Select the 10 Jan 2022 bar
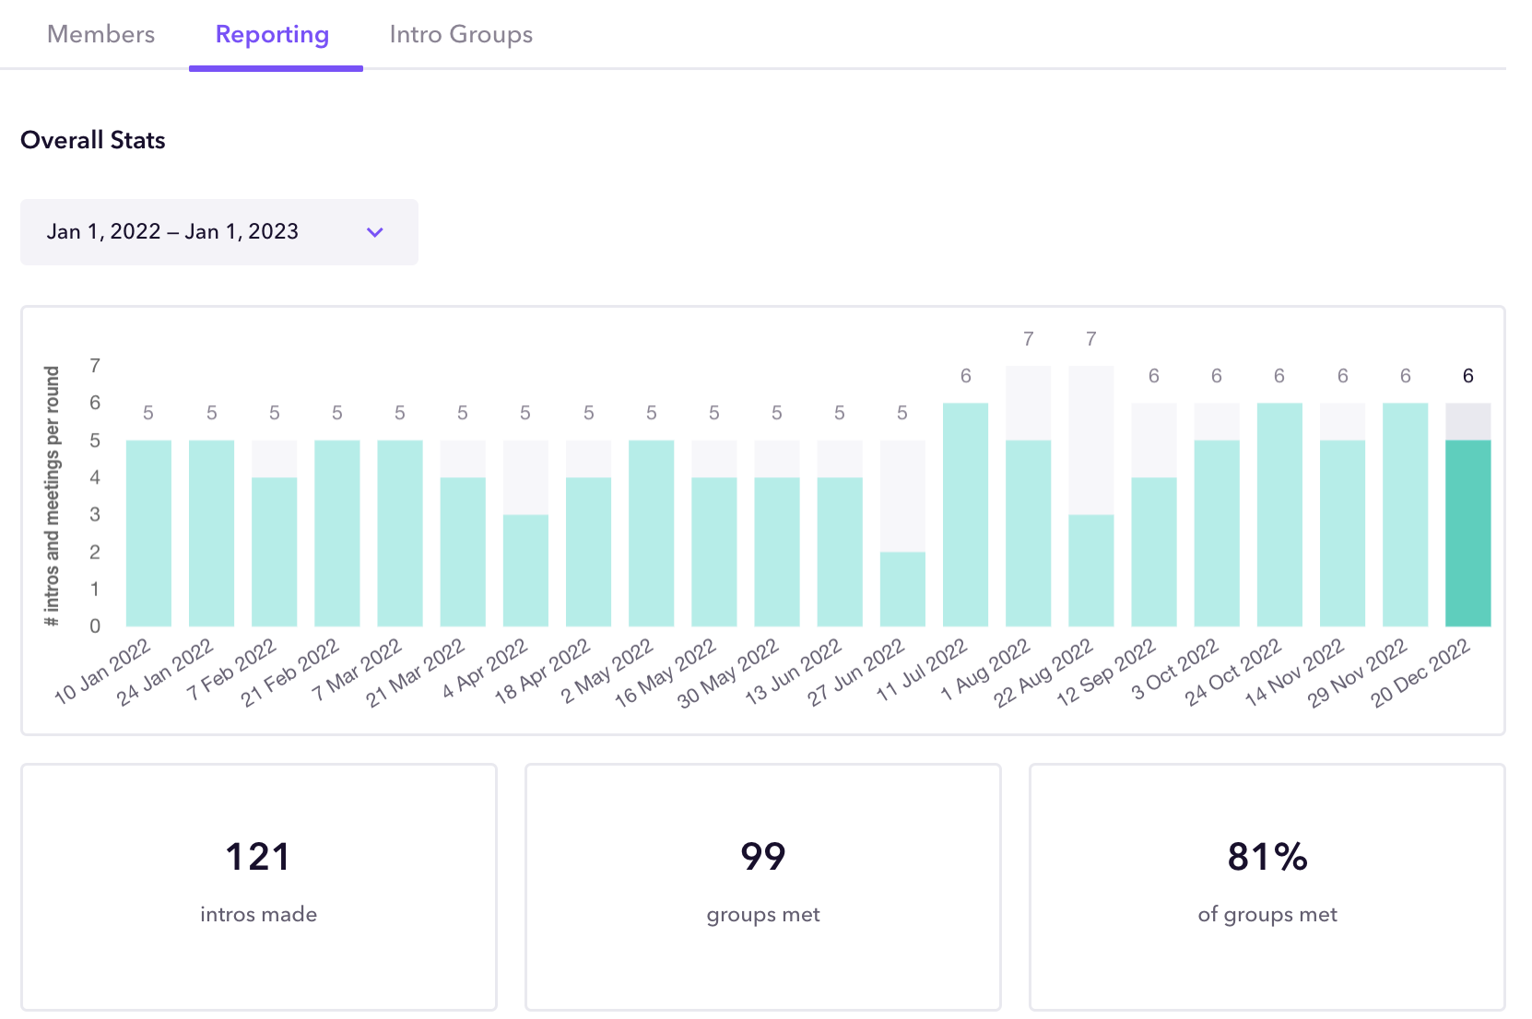Screen dimensions: 1532x1019 (x=148, y=533)
